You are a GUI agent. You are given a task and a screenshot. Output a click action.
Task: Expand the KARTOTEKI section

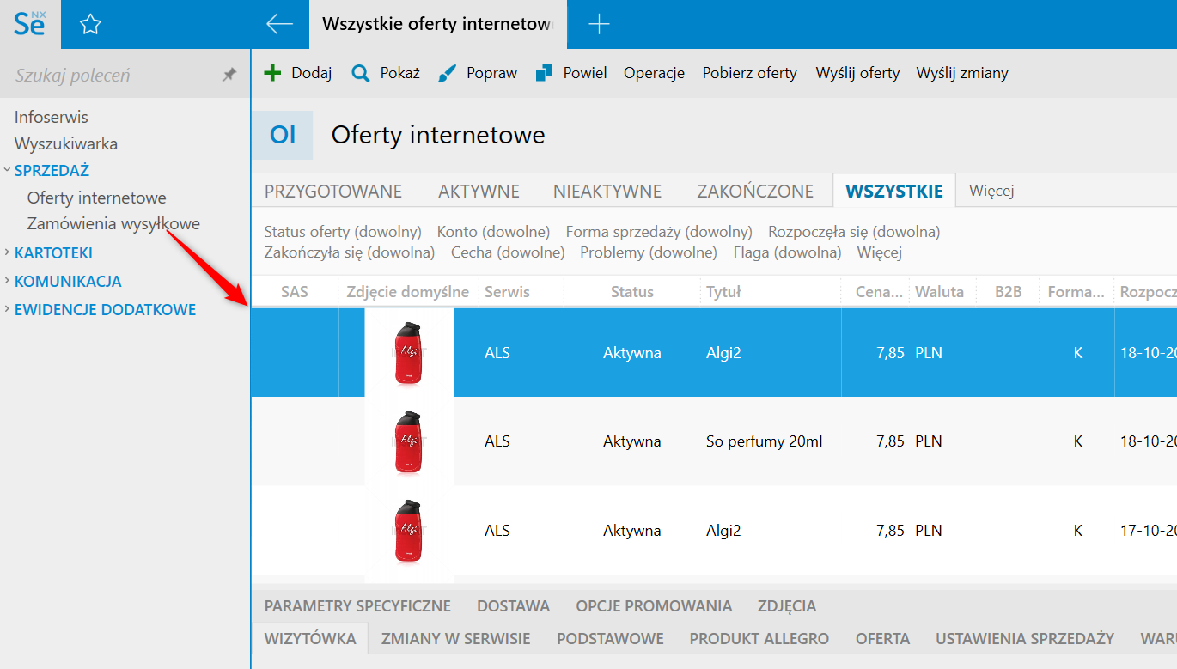point(7,252)
